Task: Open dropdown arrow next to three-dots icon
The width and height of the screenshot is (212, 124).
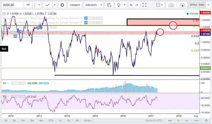Action: point(39,5)
